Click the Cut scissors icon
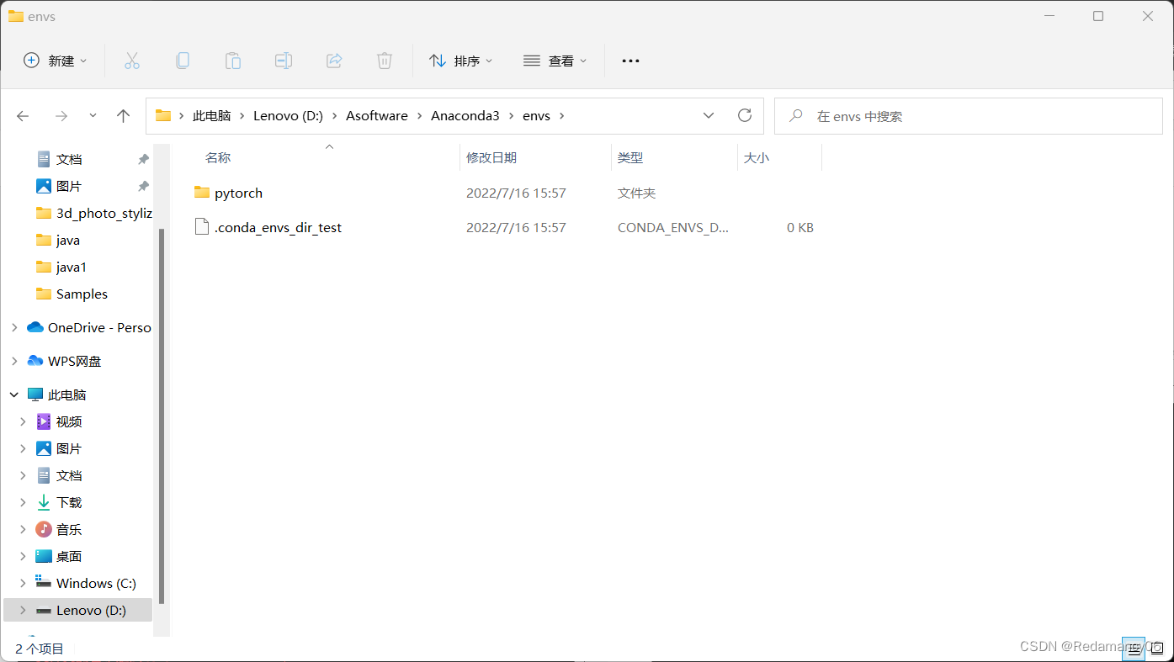The image size is (1174, 662). pyautogui.click(x=132, y=61)
